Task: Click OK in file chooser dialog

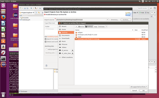Action: click(x=144, y=91)
